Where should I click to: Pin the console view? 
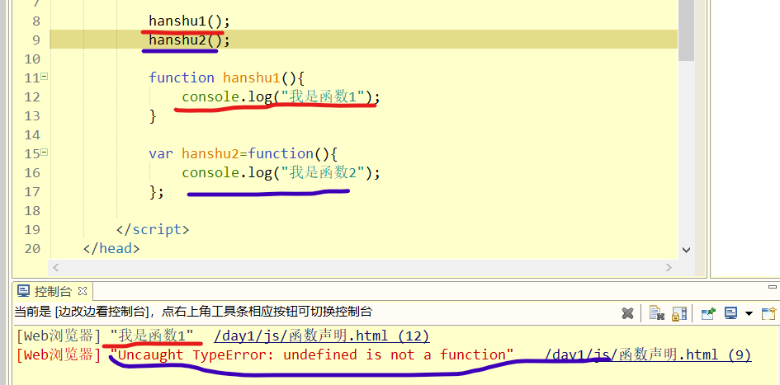pyautogui.click(x=708, y=313)
